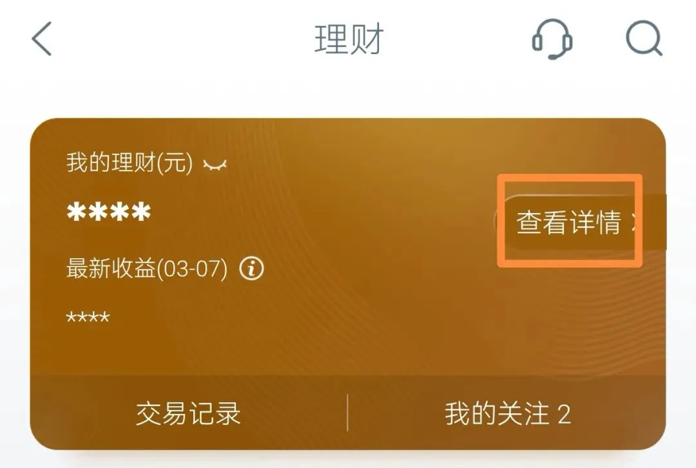Screen dimensions: 696x468
Task: Tap the divider between 交易记录 and 我的关注
Action: coord(347,413)
